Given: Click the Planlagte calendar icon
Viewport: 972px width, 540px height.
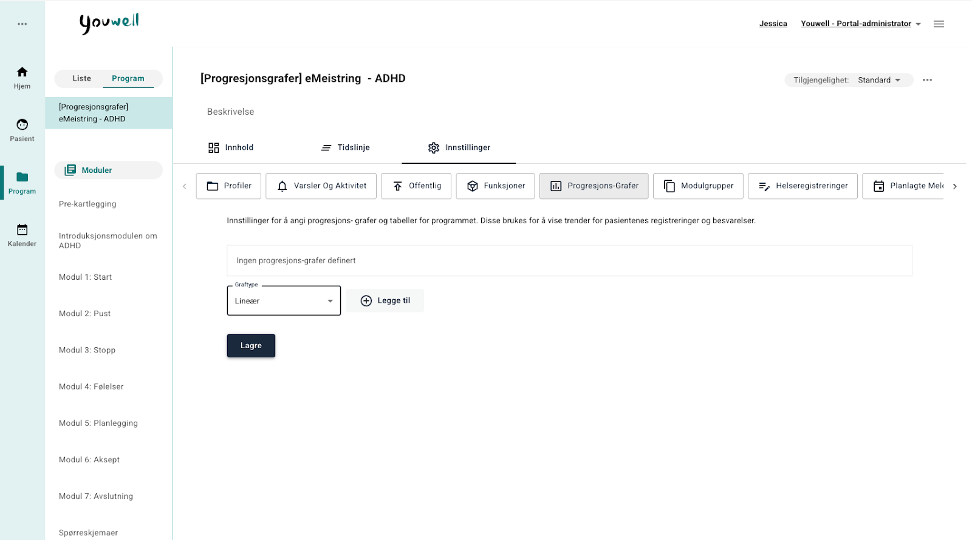Looking at the screenshot, I should pos(878,186).
